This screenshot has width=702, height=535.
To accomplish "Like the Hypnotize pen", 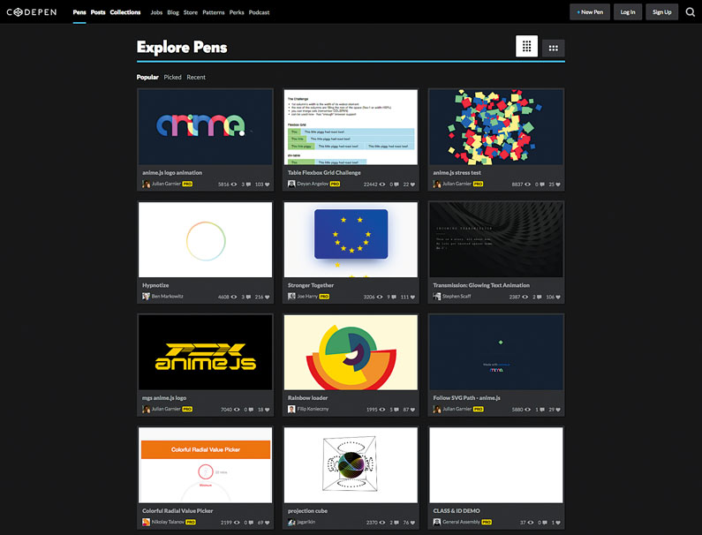I will (268, 297).
